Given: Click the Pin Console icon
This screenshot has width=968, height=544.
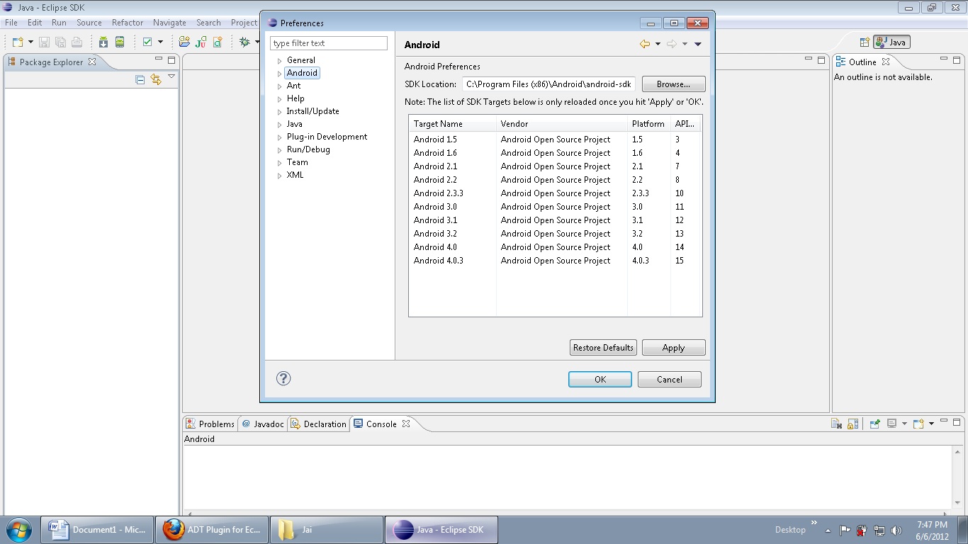Looking at the screenshot, I should coord(875,424).
